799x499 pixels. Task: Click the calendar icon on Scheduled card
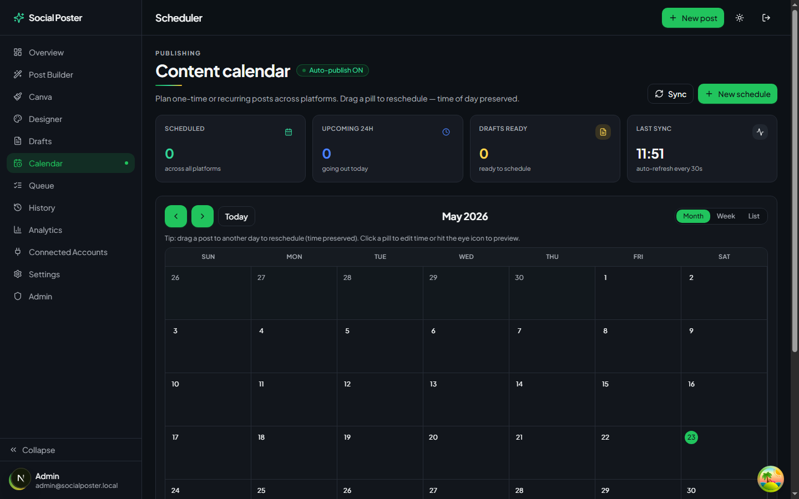pyautogui.click(x=289, y=132)
